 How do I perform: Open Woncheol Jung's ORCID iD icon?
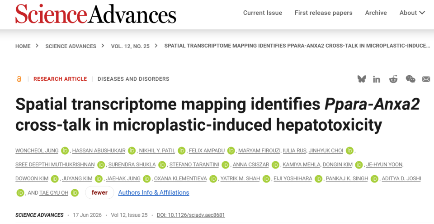pyautogui.click(x=65, y=151)
